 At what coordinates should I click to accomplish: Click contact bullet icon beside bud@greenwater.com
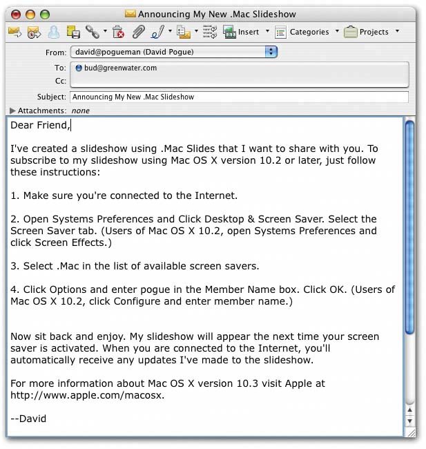click(79, 68)
